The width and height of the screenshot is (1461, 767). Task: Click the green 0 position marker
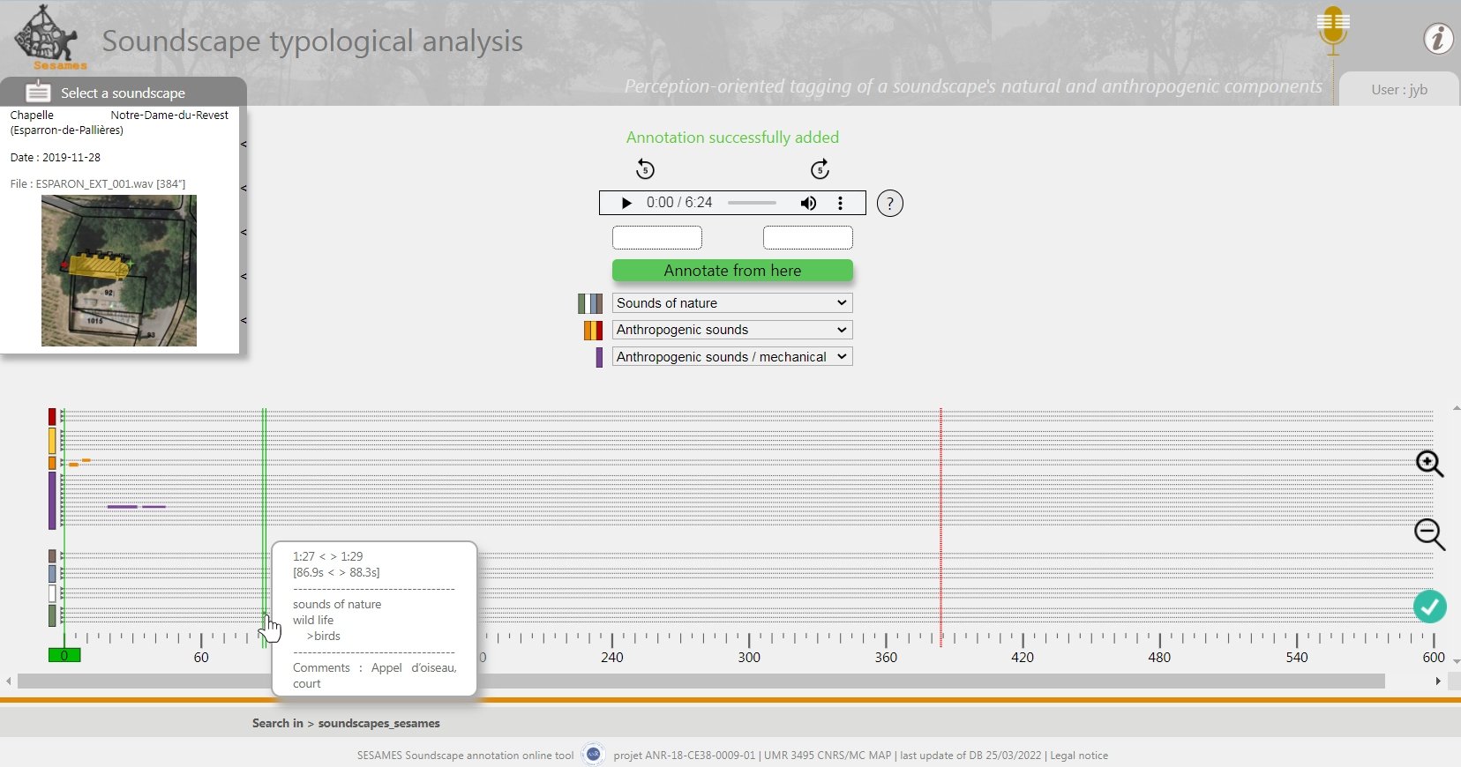64,655
